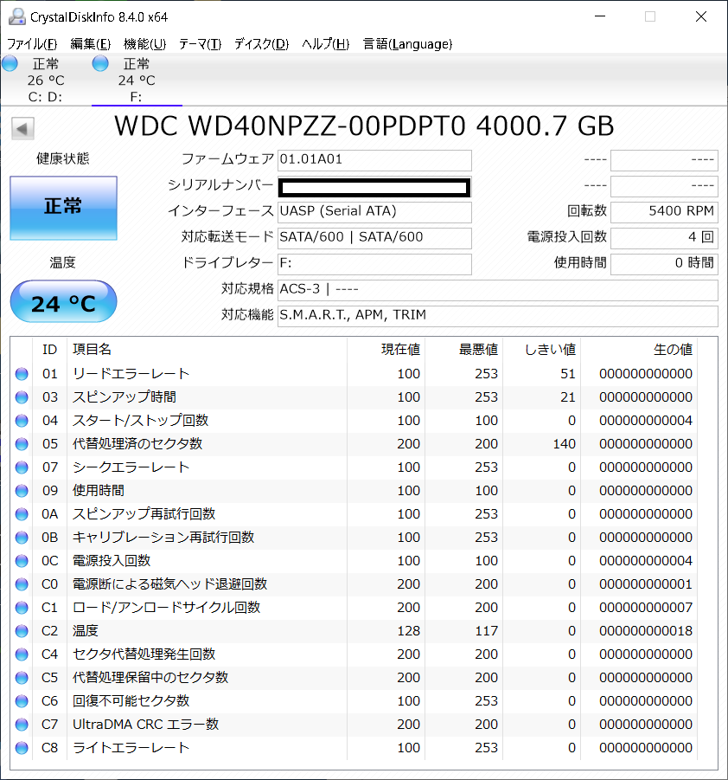The width and height of the screenshot is (728, 780).
Task: Click worst value 117 in C2 row
Action: (486, 631)
